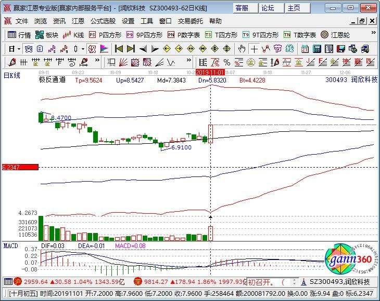Click the yellow diamond horizontal-expand icon
380x301 pixels.
pos(191,49)
